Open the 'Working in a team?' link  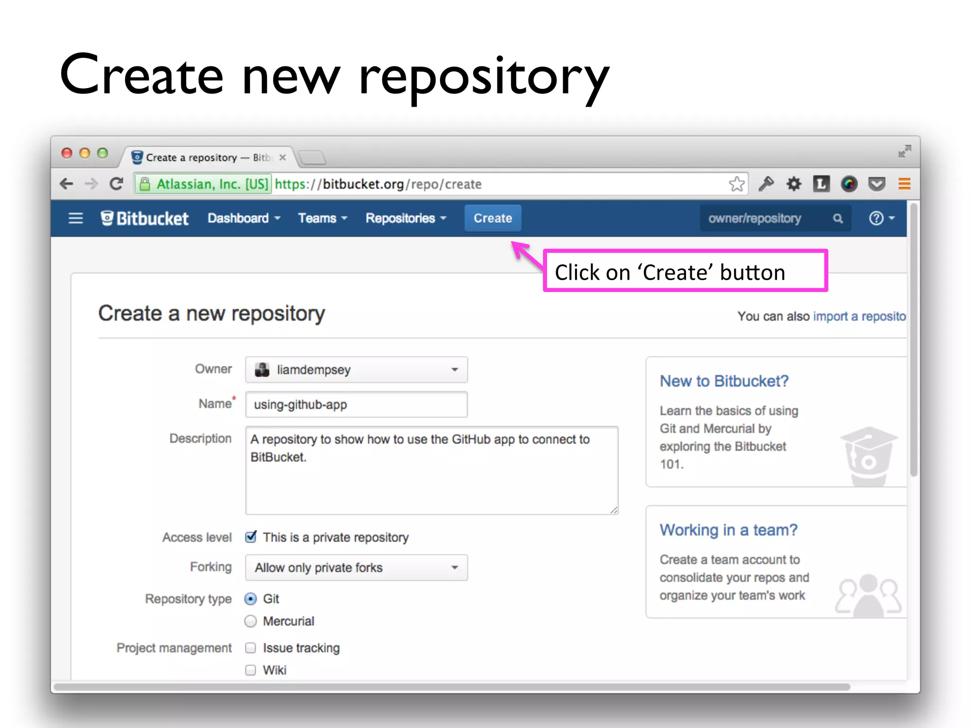point(728,530)
